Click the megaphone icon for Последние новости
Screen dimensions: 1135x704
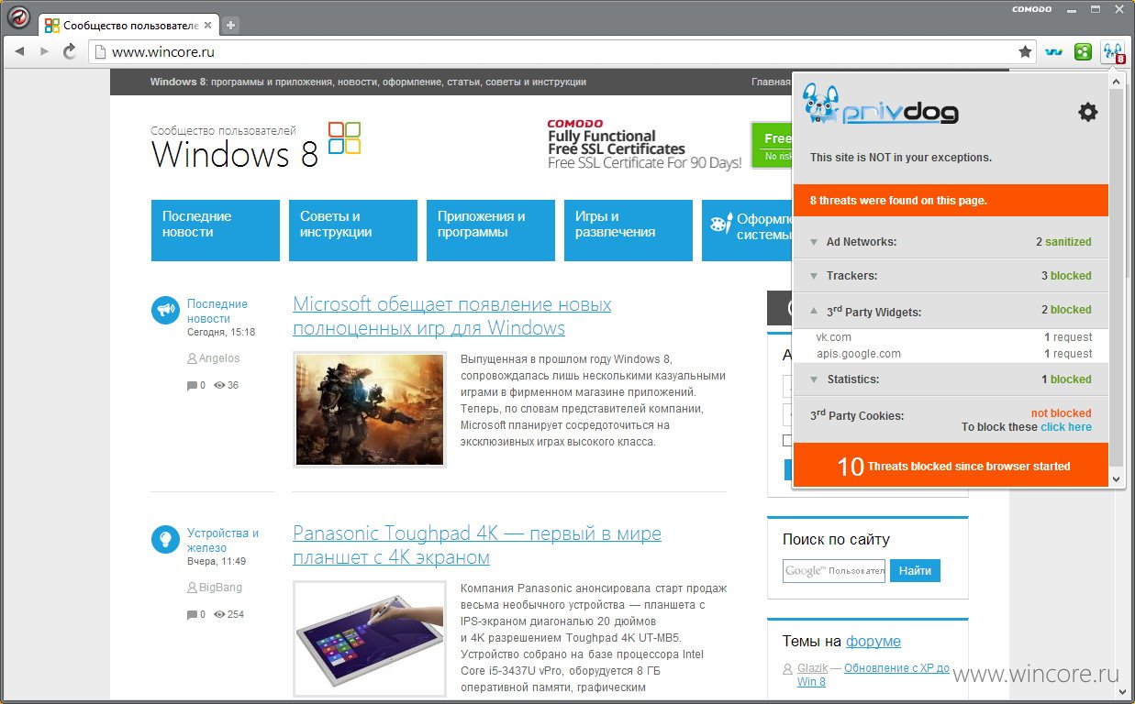coord(165,311)
